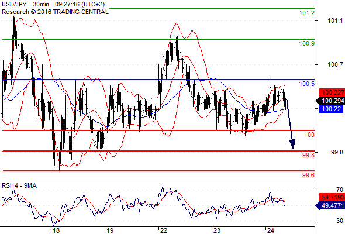Select the red 100.327 price tag
Viewport: 345px width, 234px height.
pos(332,92)
